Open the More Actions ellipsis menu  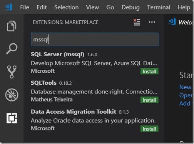152,22
